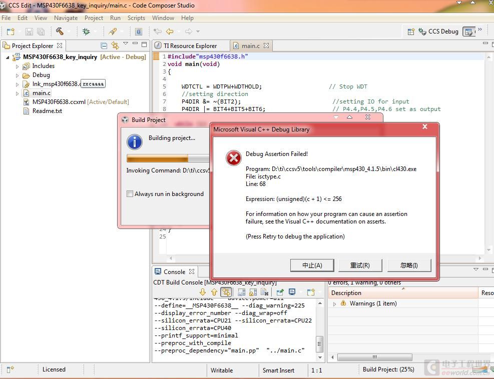The image size is (494, 379).
Task: Click the Pin Console icon
Action: click(280, 292)
